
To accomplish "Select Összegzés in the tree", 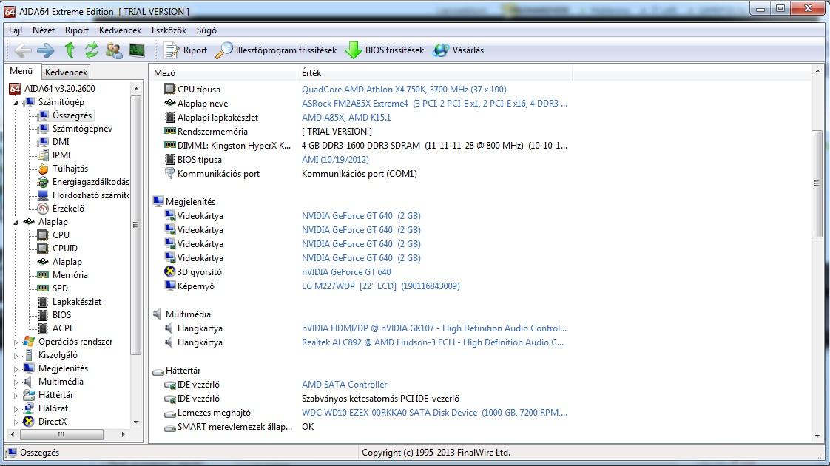I will pyautogui.click(x=72, y=115).
